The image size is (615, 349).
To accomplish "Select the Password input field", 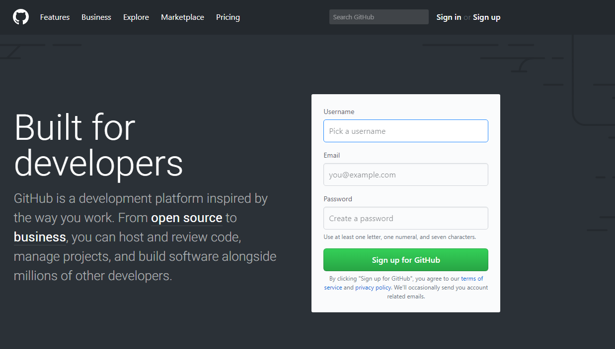I will pyautogui.click(x=406, y=218).
